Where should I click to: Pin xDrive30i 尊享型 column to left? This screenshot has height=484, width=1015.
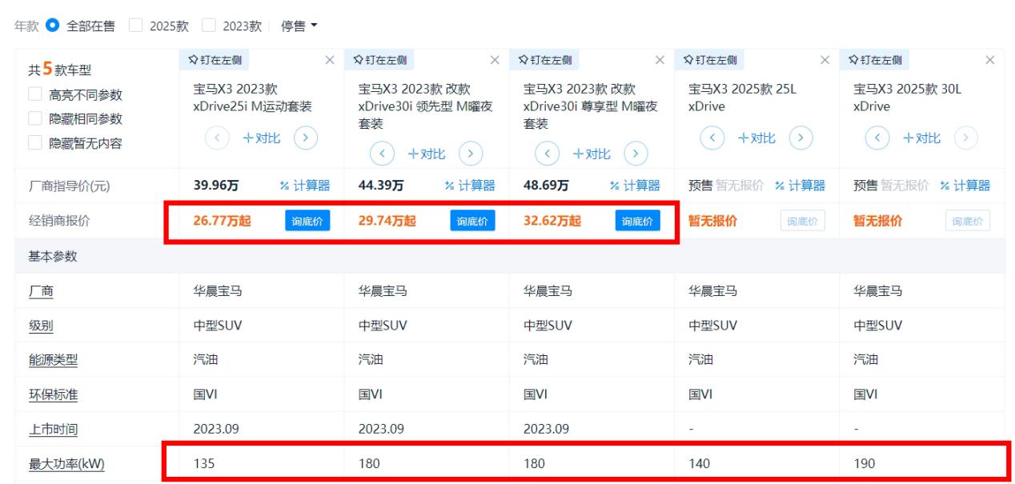(x=544, y=60)
